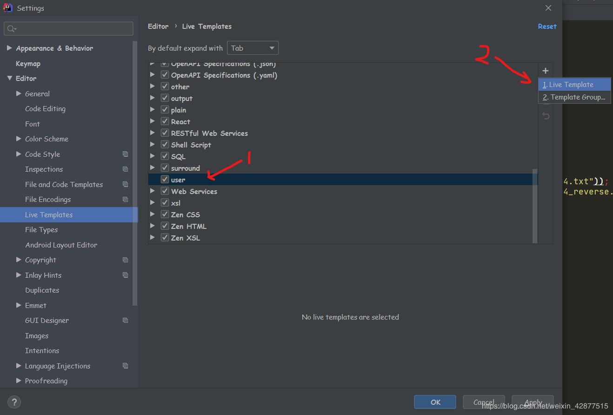Click the project-level icon beside Copyright
613x415 pixels.
(x=125, y=260)
